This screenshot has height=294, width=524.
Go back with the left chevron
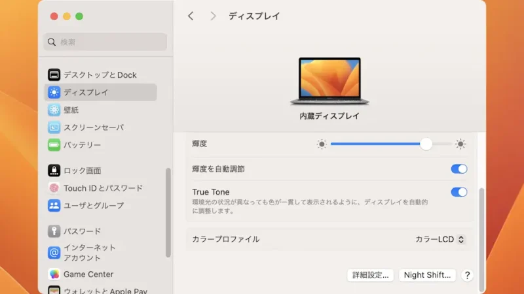[x=191, y=16]
